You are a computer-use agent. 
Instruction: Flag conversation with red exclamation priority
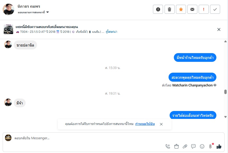point(204,10)
